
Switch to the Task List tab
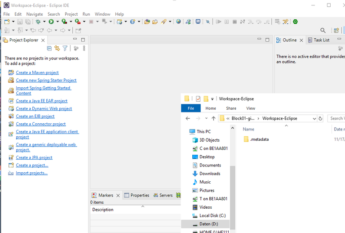(x=319, y=40)
